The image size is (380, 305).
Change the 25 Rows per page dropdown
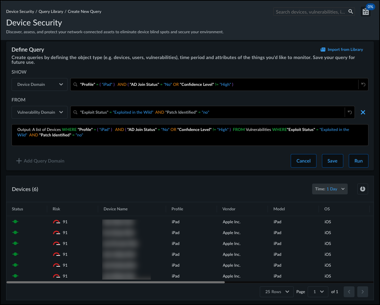click(276, 292)
